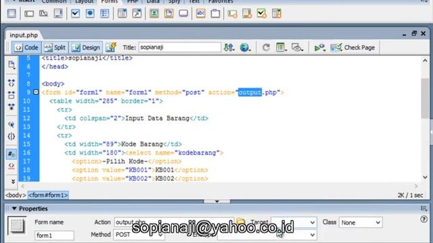Show more coding toolbar tools chevron
The width and height of the screenshot is (433, 243).
coord(13,182)
